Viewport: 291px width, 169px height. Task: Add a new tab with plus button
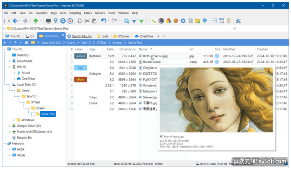pyautogui.click(x=158, y=36)
